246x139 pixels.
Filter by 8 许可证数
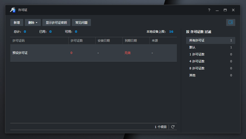210,68
